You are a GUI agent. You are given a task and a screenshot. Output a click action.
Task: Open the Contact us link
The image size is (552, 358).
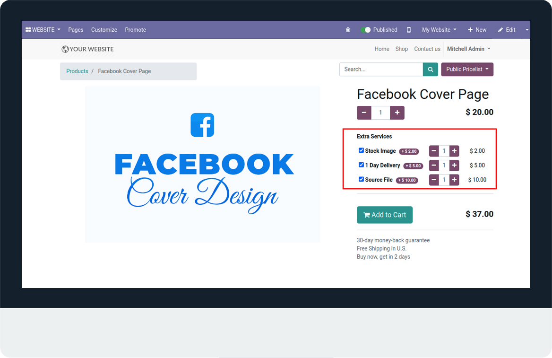click(427, 49)
